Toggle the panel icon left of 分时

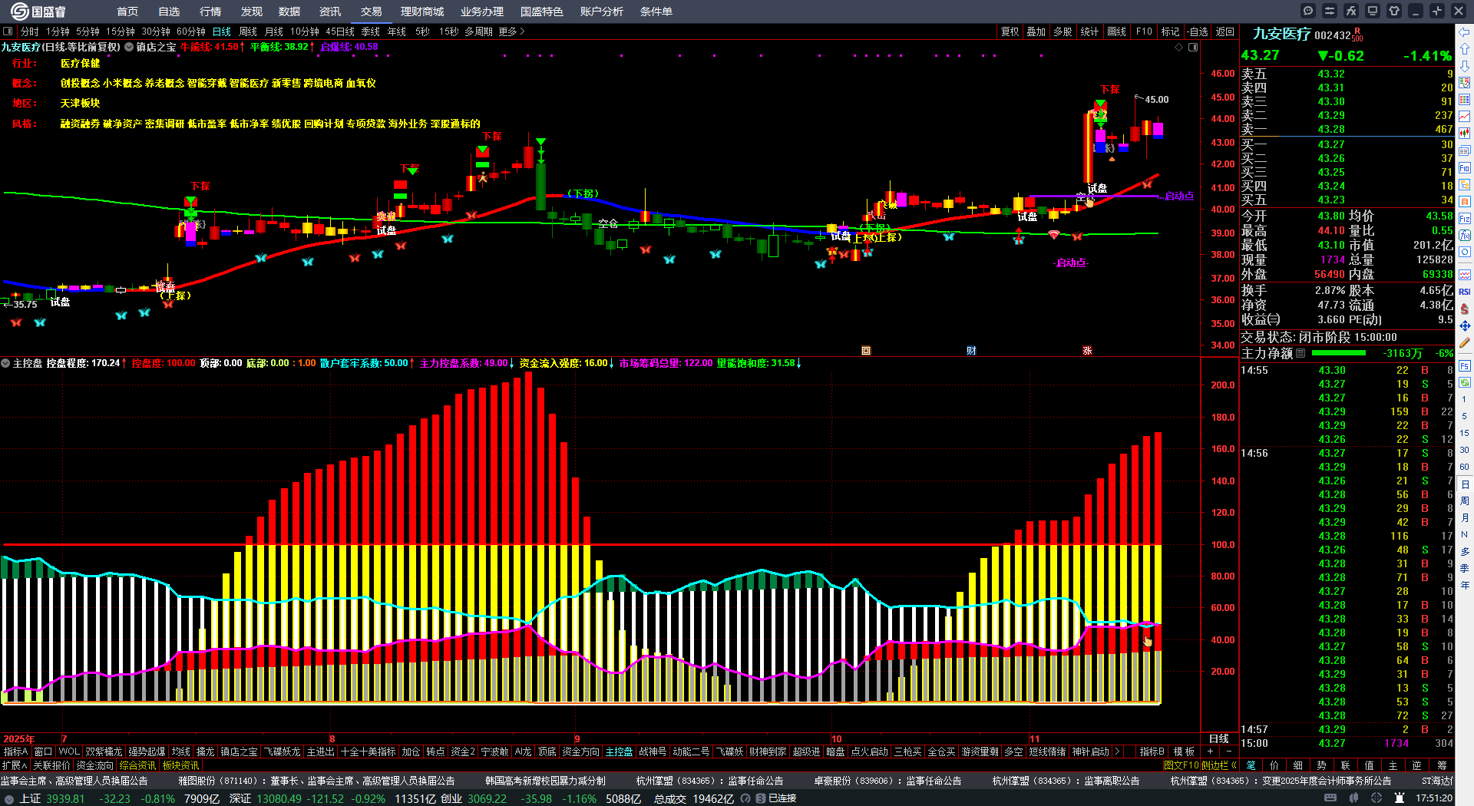coord(8,31)
